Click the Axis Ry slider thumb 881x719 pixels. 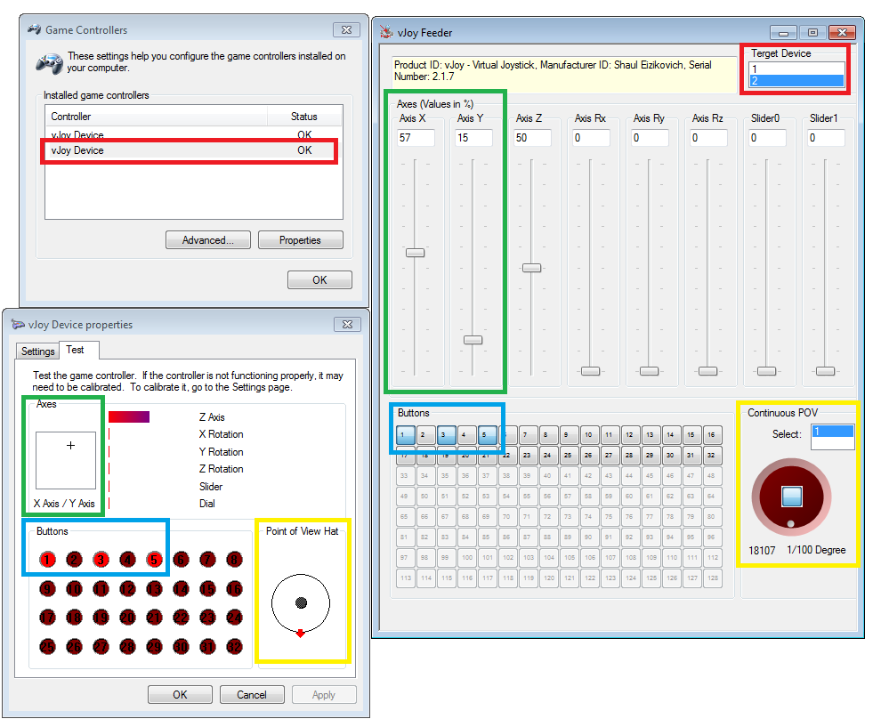coord(649,371)
